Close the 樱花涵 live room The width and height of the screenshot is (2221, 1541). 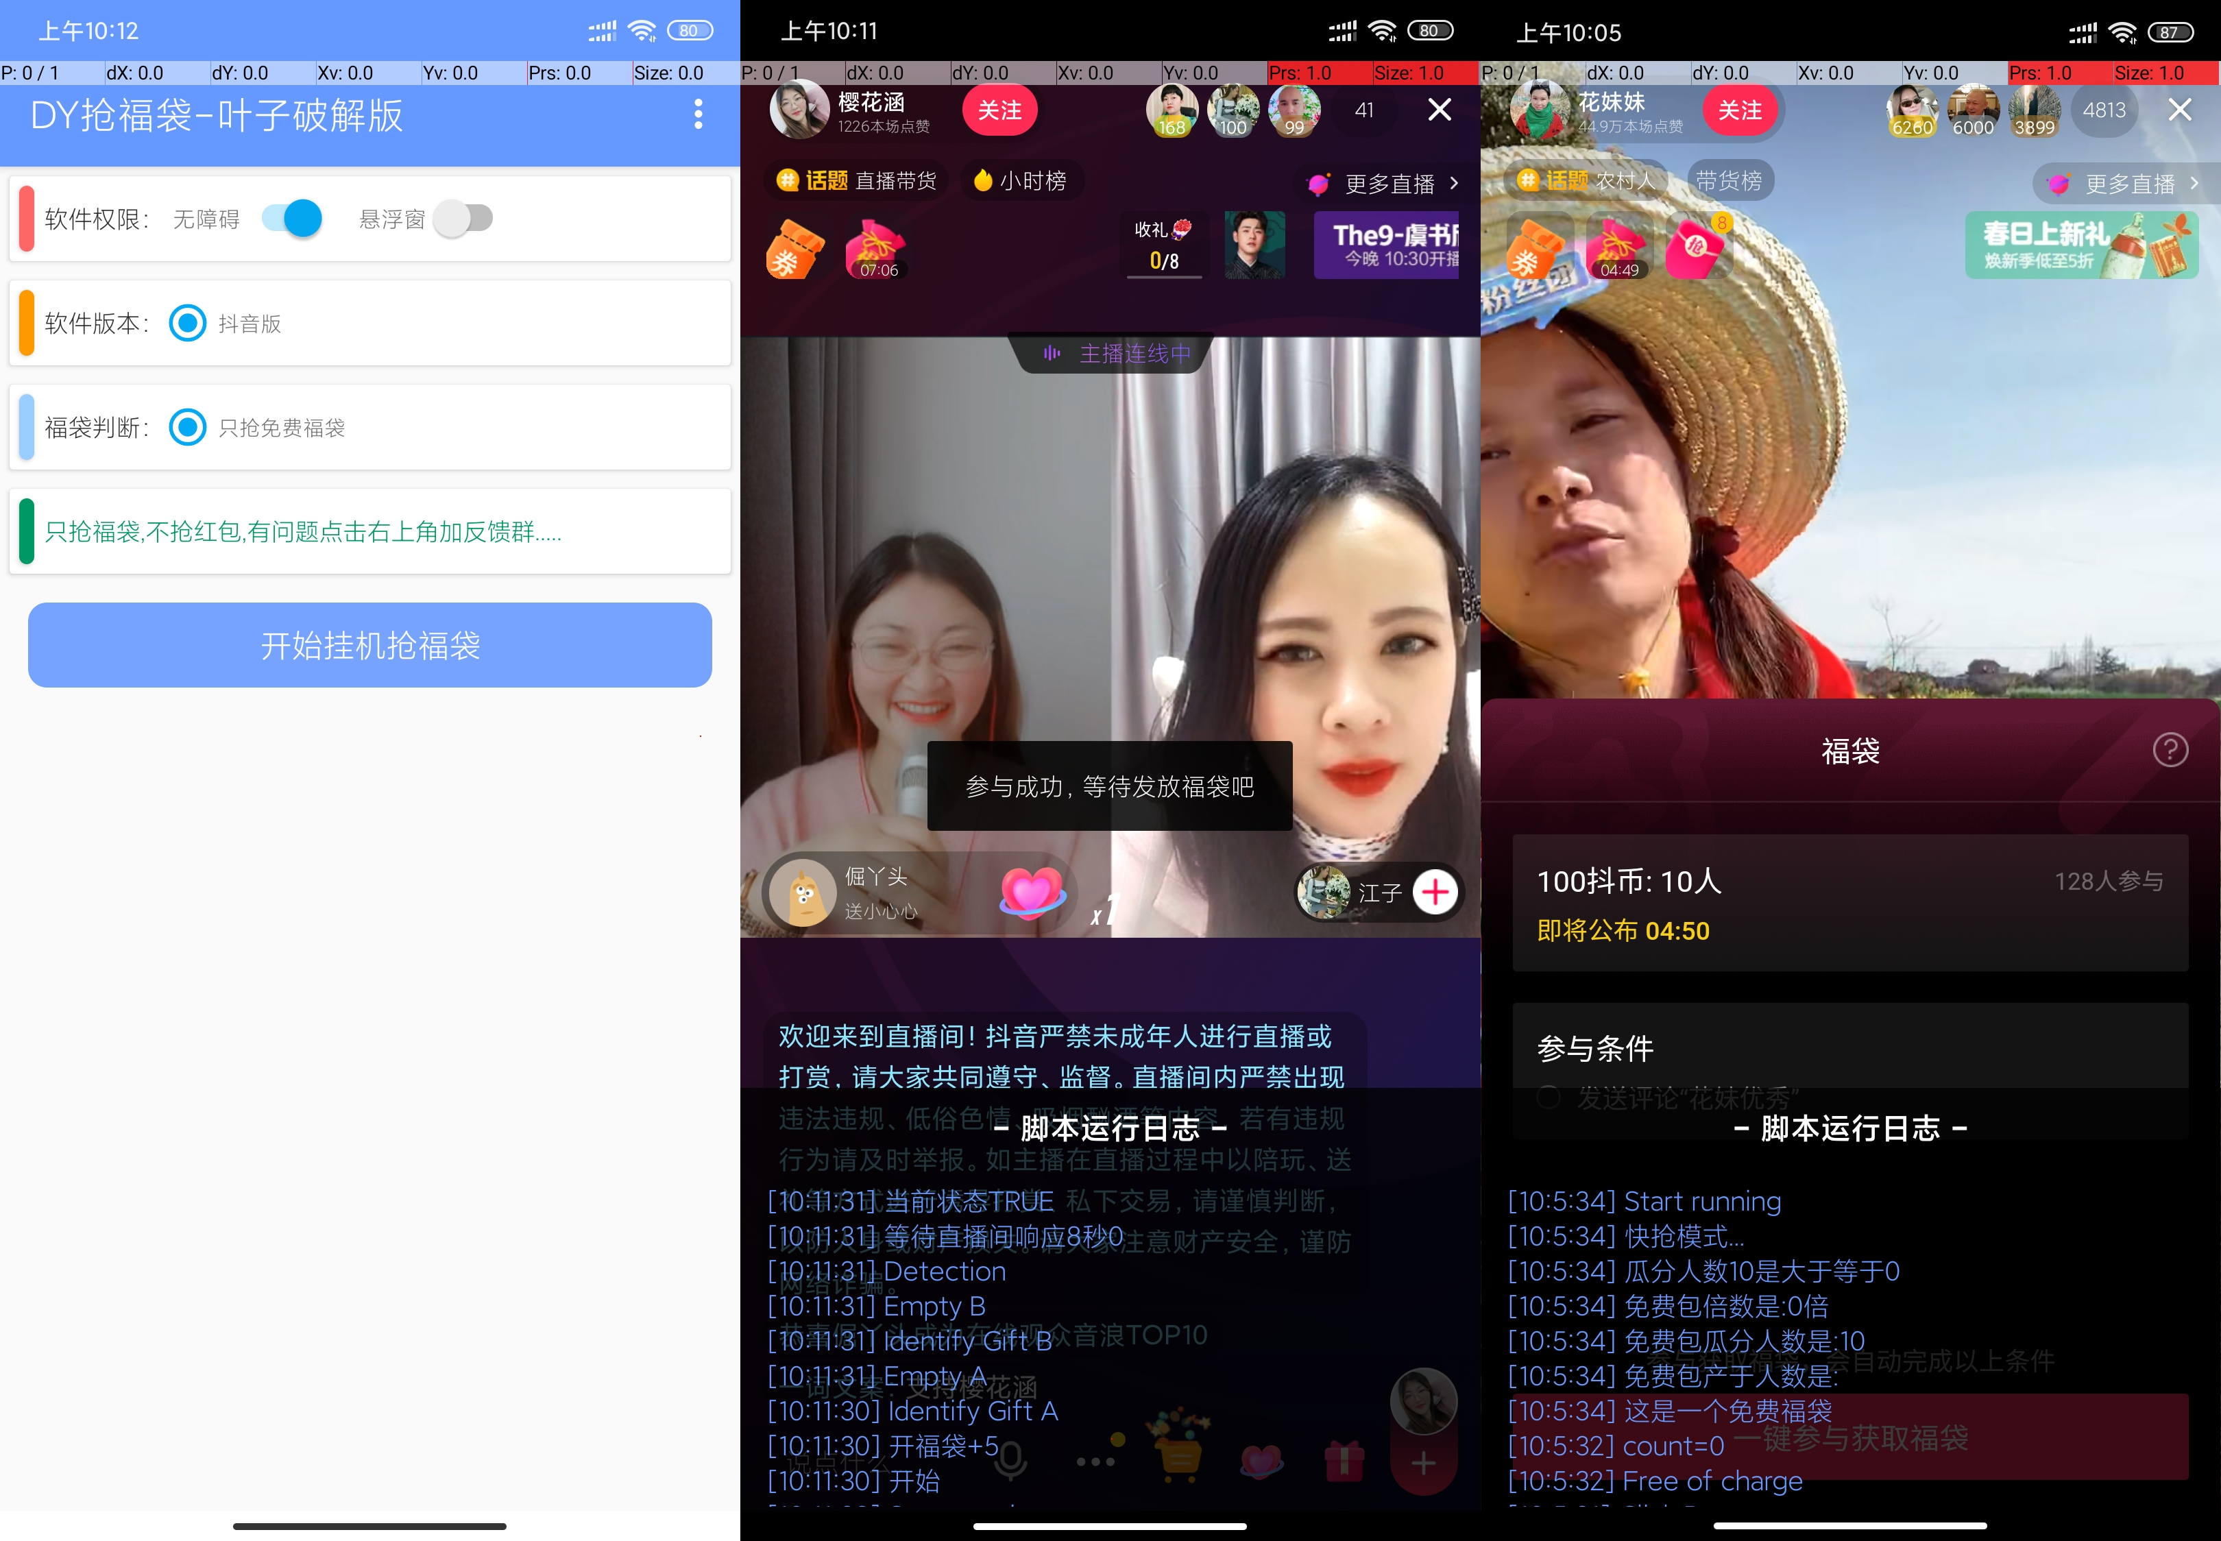pyautogui.click(x=1439, y=110)
